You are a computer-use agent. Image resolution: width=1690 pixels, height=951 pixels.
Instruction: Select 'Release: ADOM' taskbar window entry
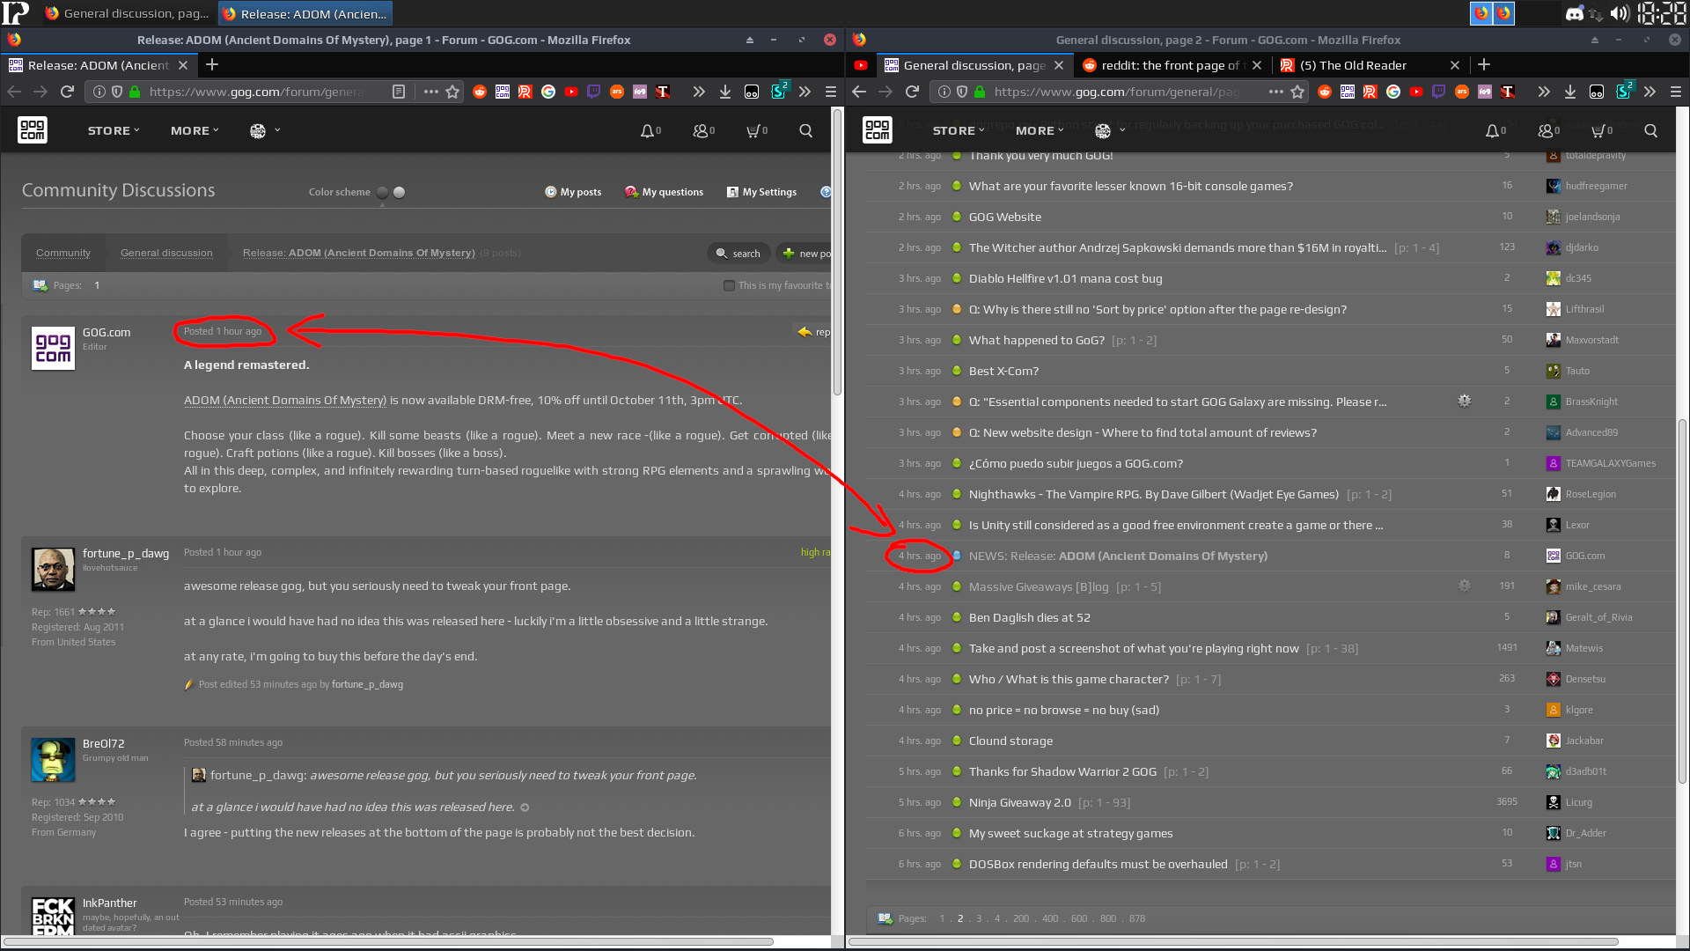coord(305,13)
